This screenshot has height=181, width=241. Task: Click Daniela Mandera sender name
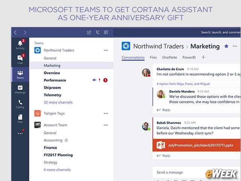182,91
